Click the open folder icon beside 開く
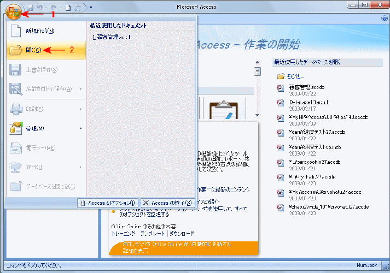The height and width of the screenshot is (273, 390). tap(15, 50)
